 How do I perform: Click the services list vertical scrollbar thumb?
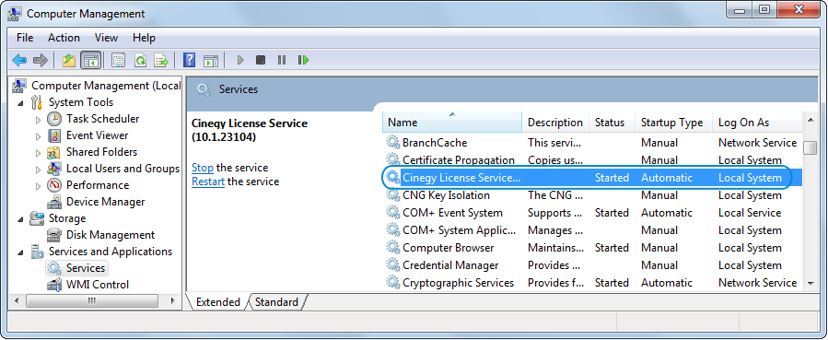point(811,147)
